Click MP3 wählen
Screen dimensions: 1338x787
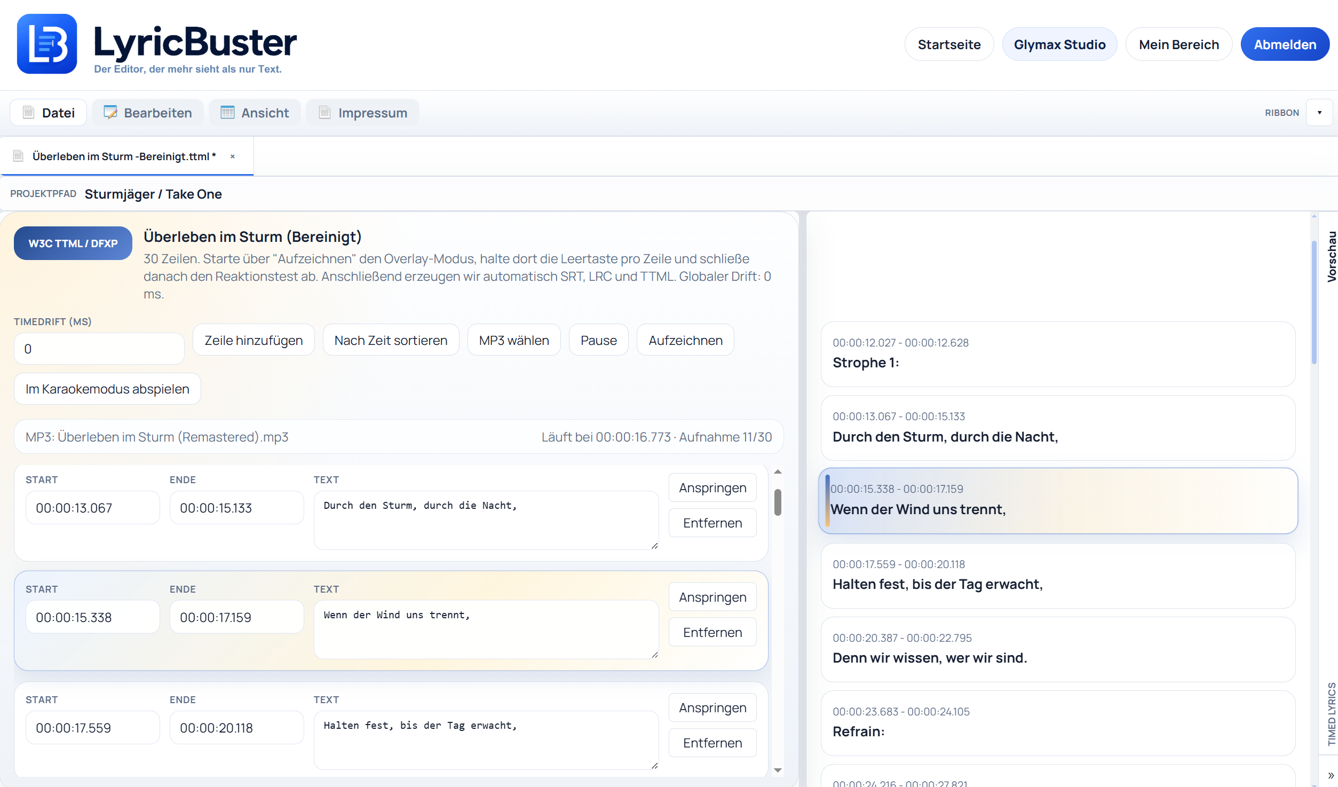click(x=514, y=340)
